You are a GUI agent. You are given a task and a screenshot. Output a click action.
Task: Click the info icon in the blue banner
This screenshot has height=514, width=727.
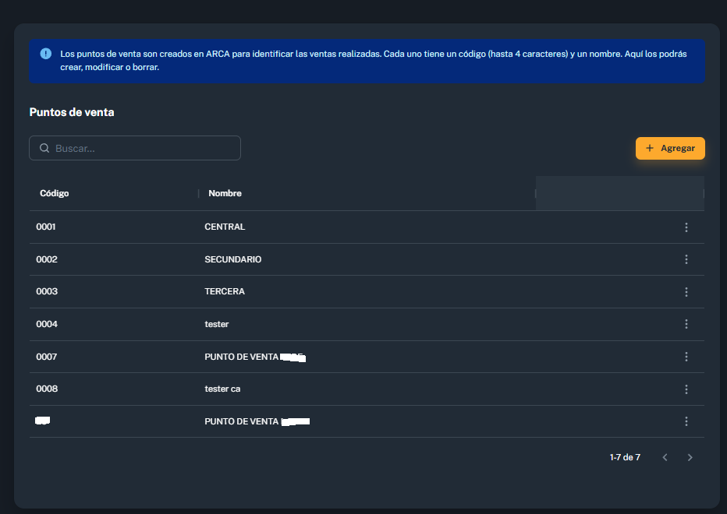[x=46, y=54]
